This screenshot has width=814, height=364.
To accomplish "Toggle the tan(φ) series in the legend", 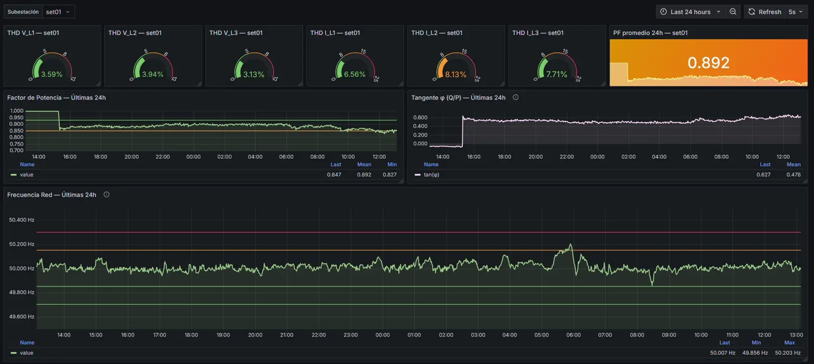I will (431, 174).
